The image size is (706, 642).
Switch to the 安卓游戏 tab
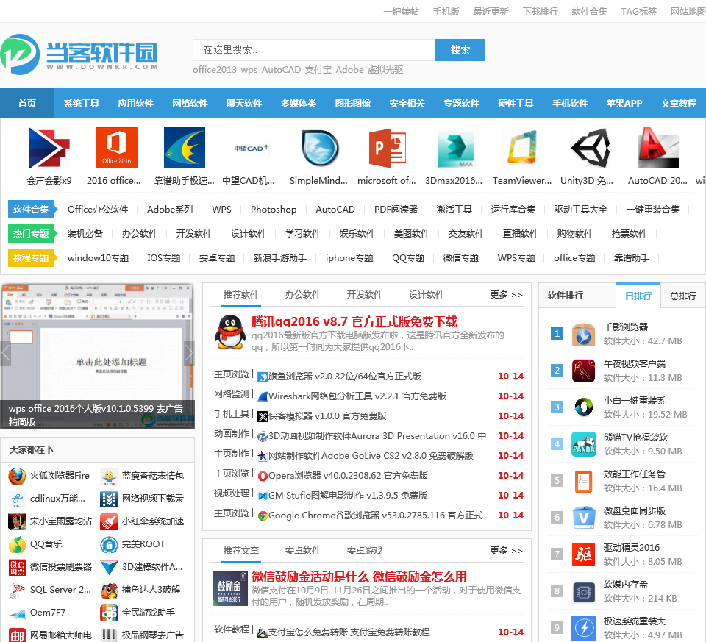[364, 551]
